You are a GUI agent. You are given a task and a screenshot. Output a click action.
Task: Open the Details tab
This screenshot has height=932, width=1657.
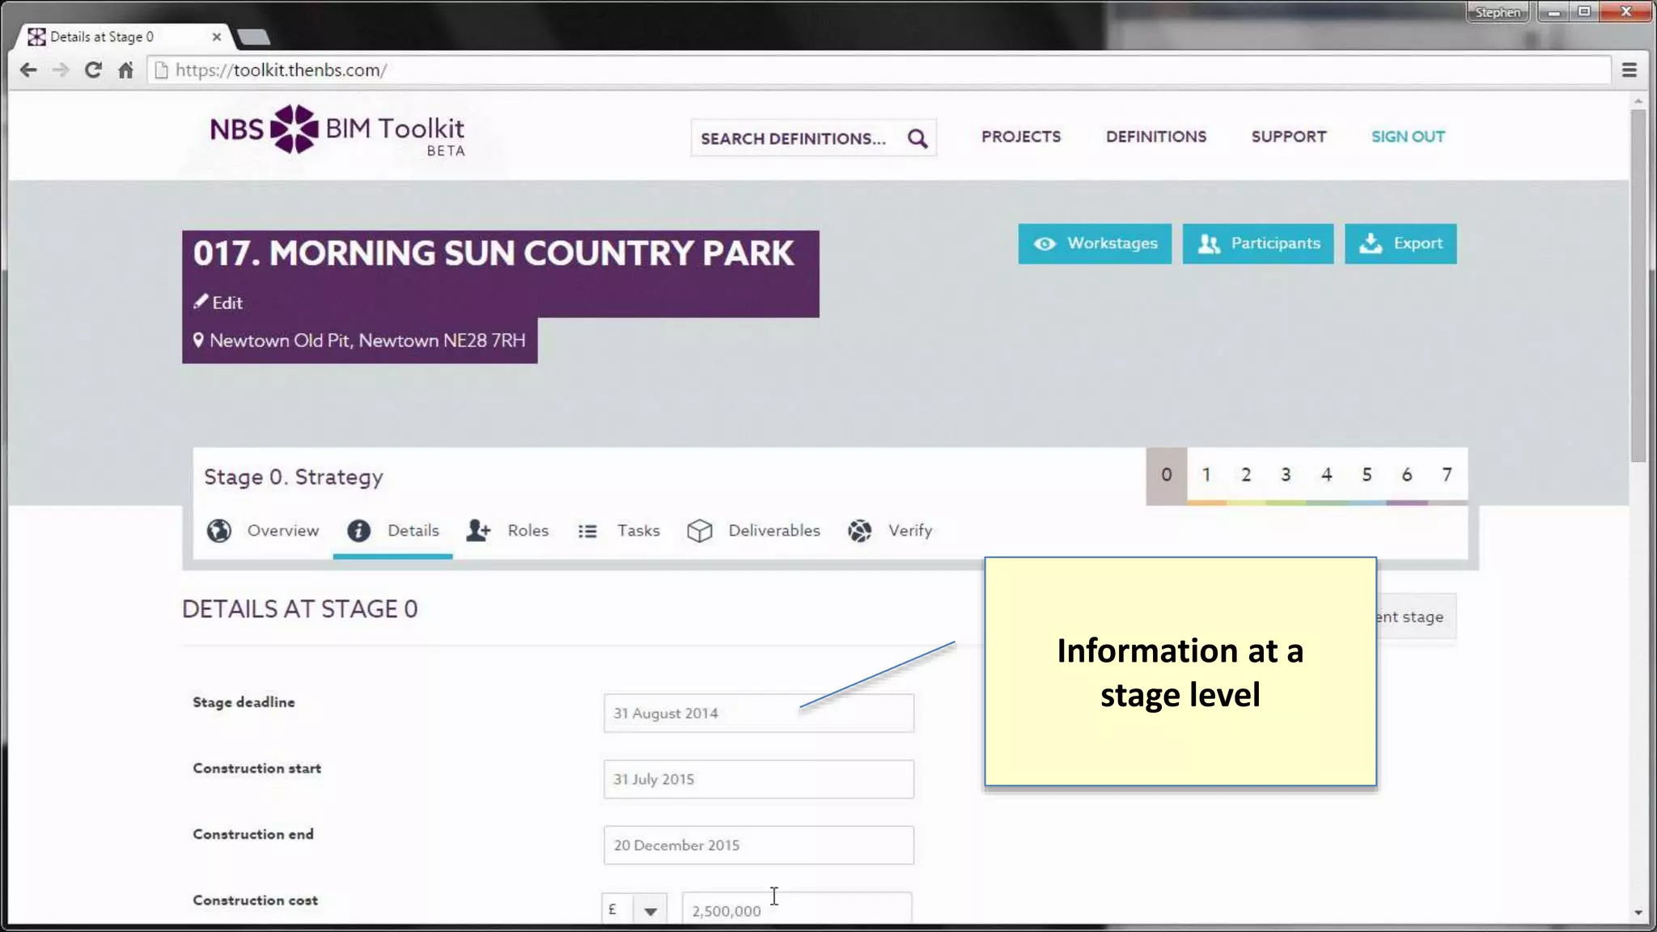coord(393,531)
